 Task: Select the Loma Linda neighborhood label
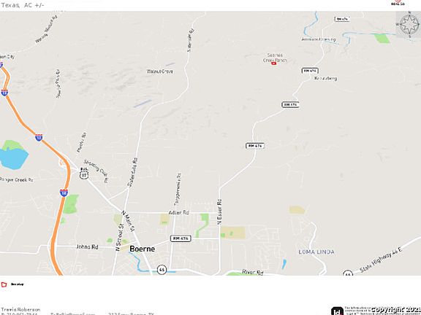click(x=316, y=252)
